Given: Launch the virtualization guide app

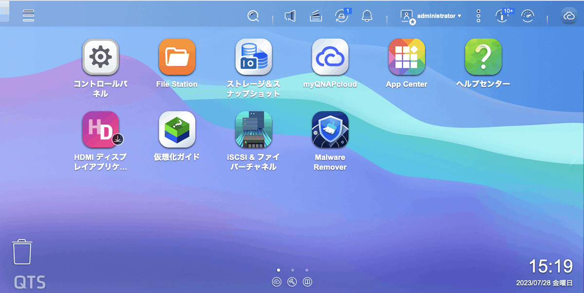Looking at the screenshot, I should pyautogui.click(x=177, y=130).
